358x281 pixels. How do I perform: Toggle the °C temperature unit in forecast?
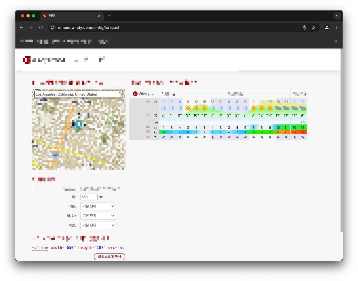point(155,115)
